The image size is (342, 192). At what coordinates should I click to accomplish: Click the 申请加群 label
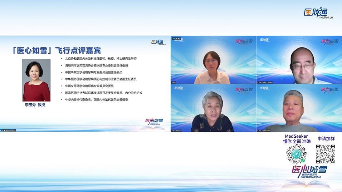point(326,139)
